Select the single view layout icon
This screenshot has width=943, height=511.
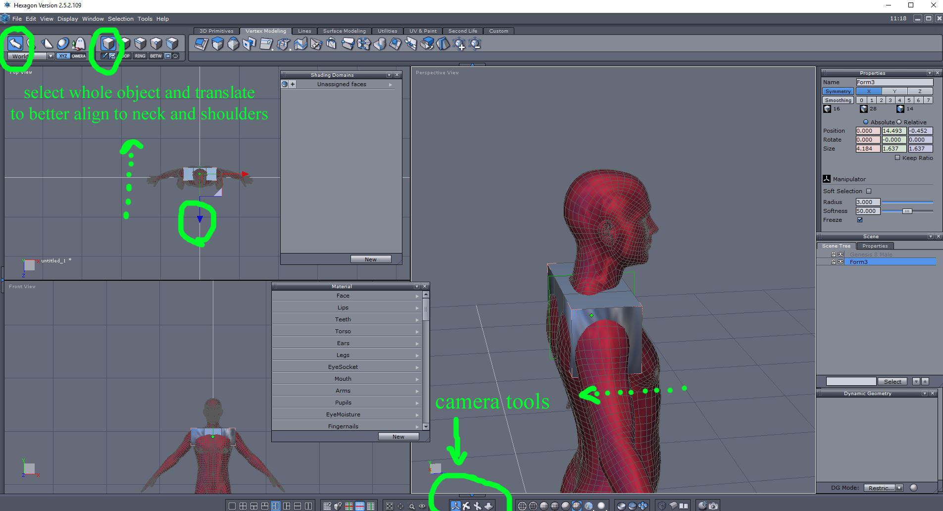point(232,506)
